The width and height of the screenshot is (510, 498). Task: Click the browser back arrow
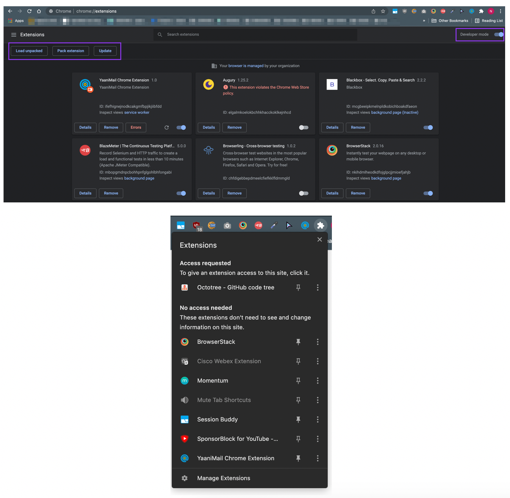point(10,11)
